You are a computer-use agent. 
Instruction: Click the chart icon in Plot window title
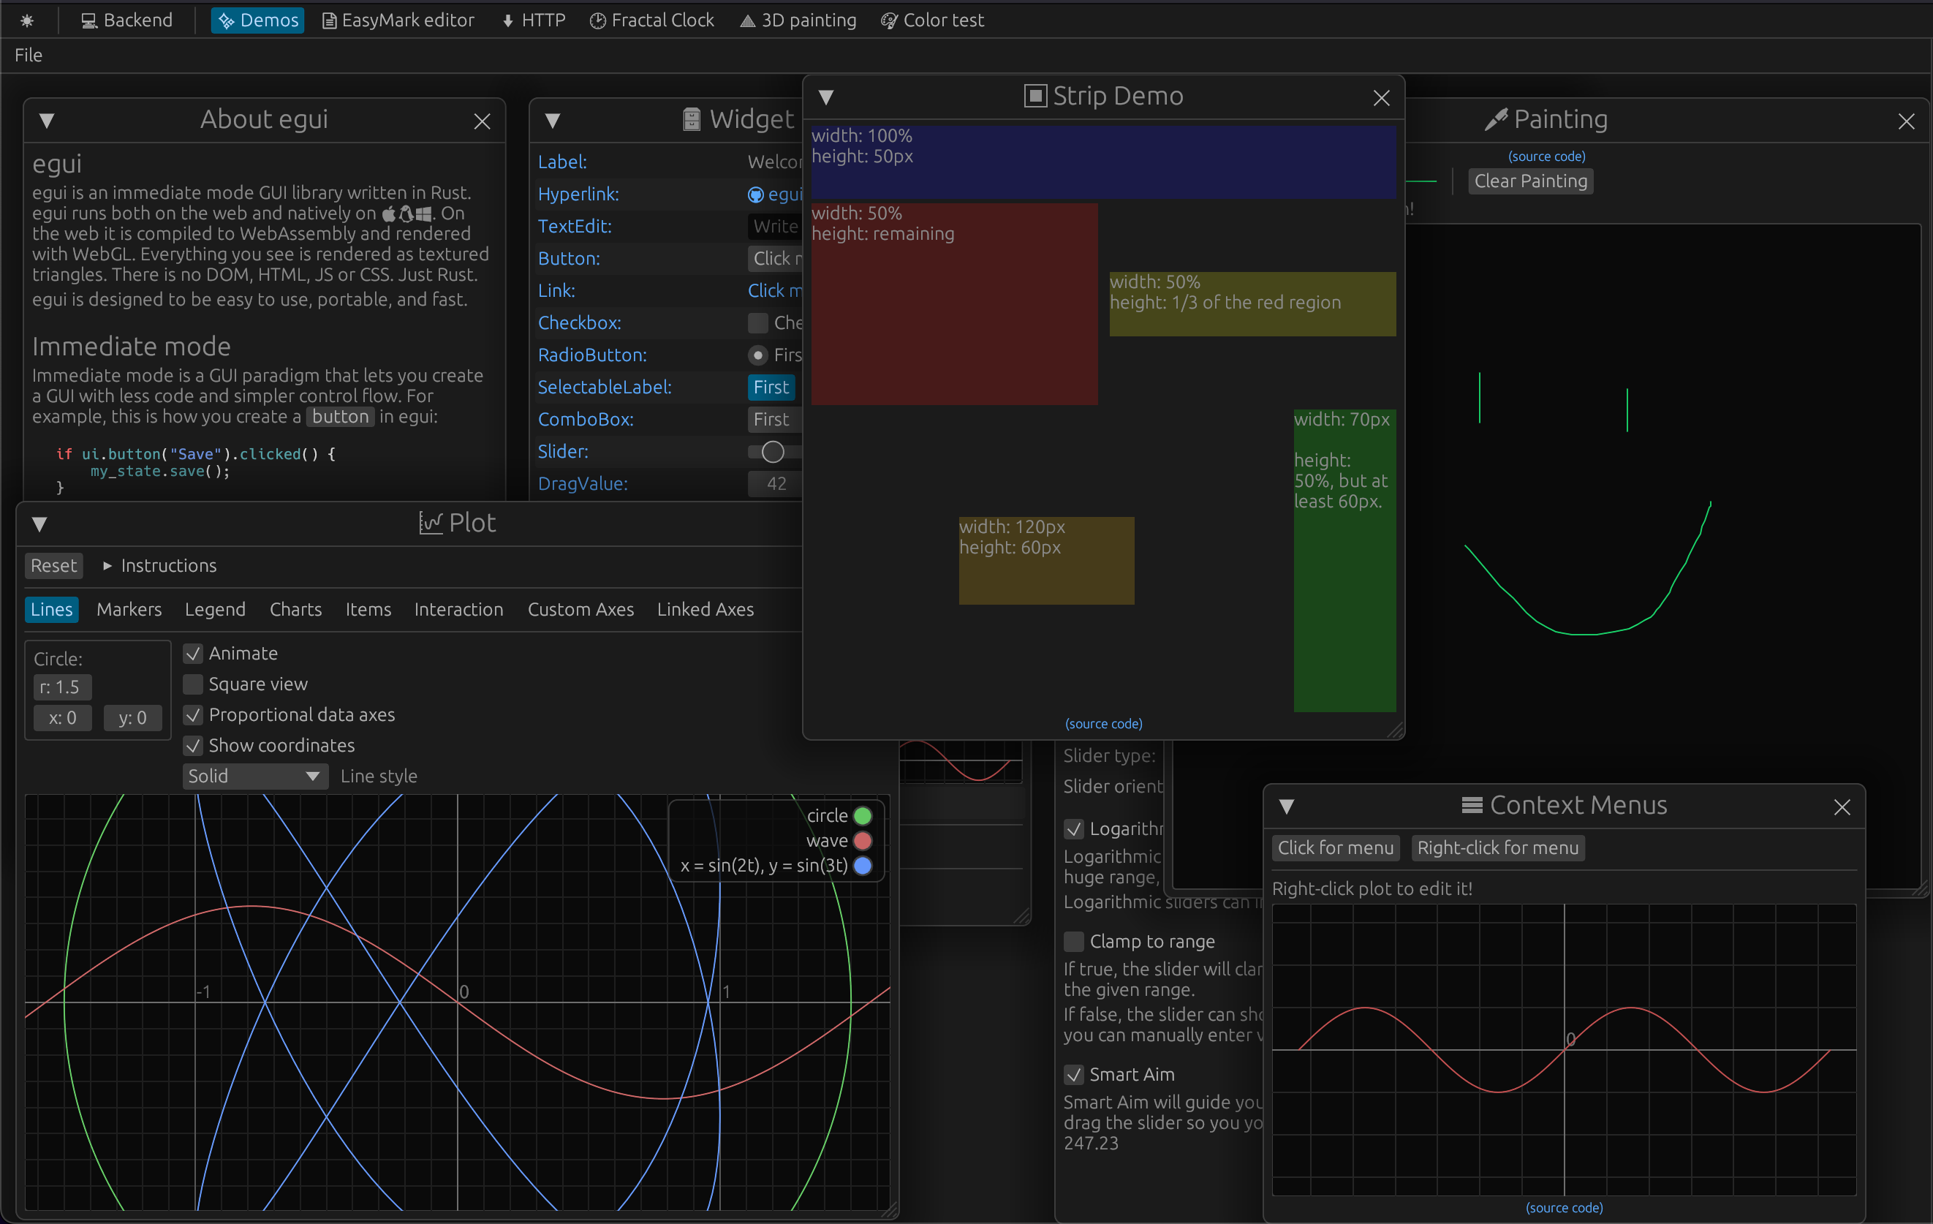point(431,523)
